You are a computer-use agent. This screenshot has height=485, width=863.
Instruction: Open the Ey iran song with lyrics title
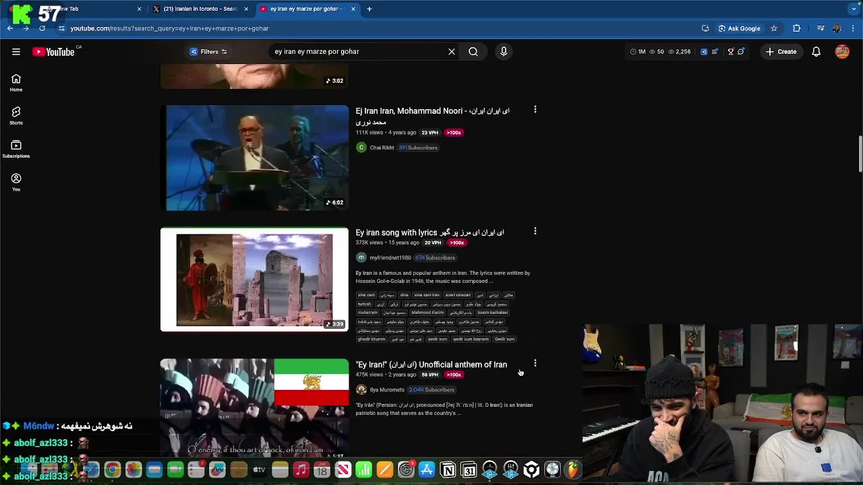tap(429, 232)
